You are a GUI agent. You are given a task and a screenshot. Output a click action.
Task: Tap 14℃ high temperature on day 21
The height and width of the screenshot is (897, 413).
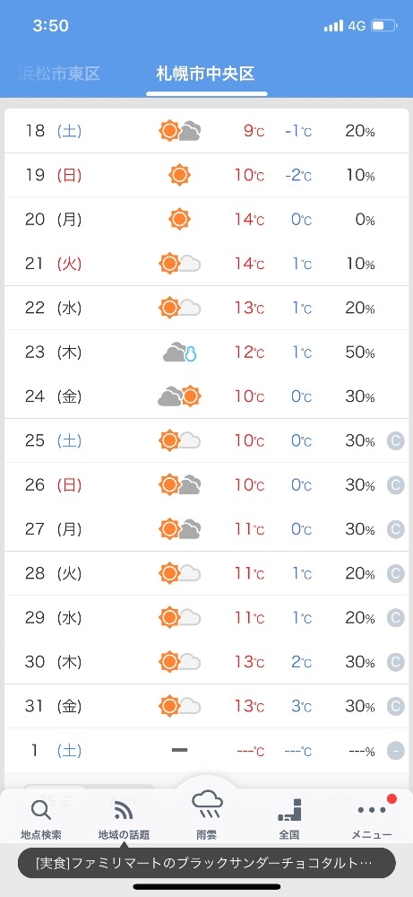coord(250,264)
